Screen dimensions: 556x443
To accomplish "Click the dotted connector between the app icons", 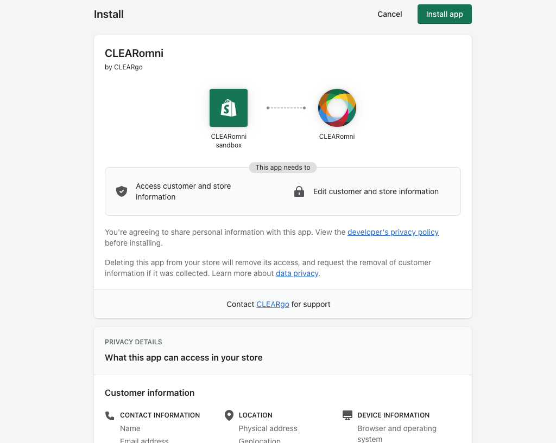I will tap(286, 107).
